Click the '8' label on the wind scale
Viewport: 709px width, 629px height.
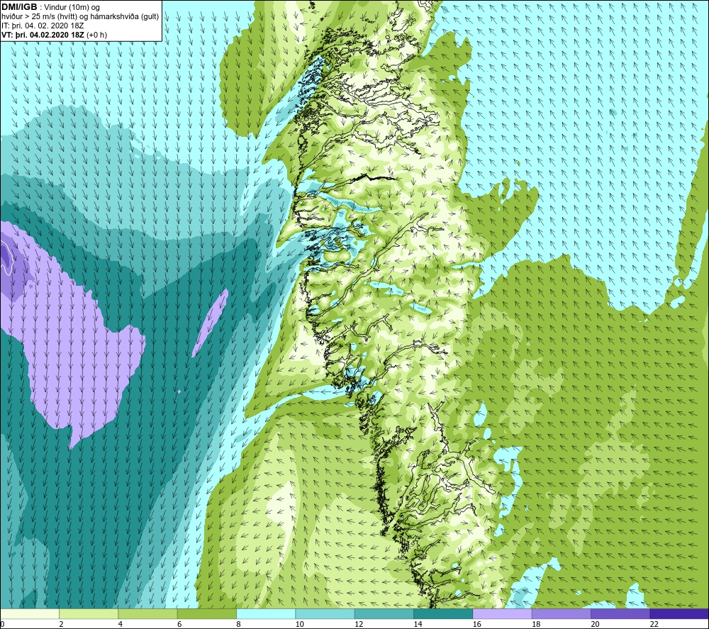(x=238, y=624)
